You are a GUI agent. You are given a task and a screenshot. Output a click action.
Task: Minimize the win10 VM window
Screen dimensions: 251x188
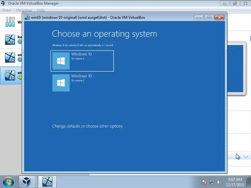(199, 18)
